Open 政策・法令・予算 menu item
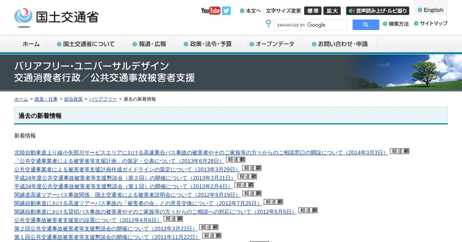This screenshot has height=242, width=462. point(208,44)
